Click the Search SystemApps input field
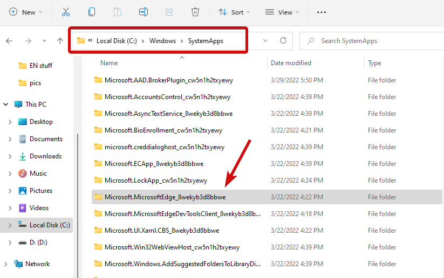Viewport: 444px width, 278px height. tap(372, 41)
